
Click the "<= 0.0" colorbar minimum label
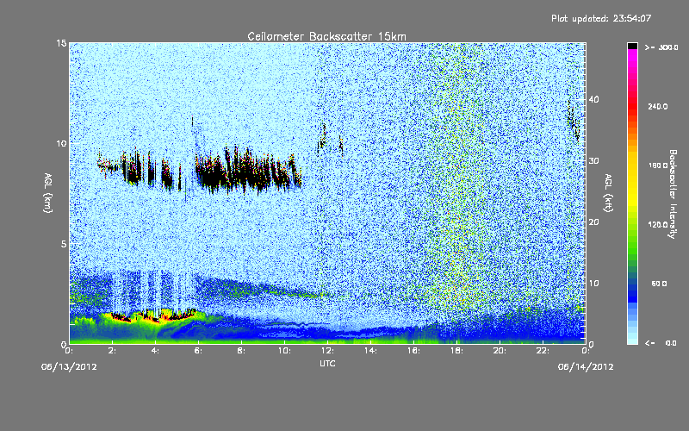[x=661, y=343]
